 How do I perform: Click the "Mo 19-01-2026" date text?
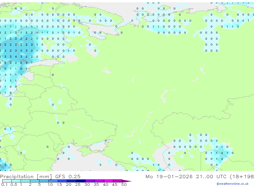pos(169,176)
